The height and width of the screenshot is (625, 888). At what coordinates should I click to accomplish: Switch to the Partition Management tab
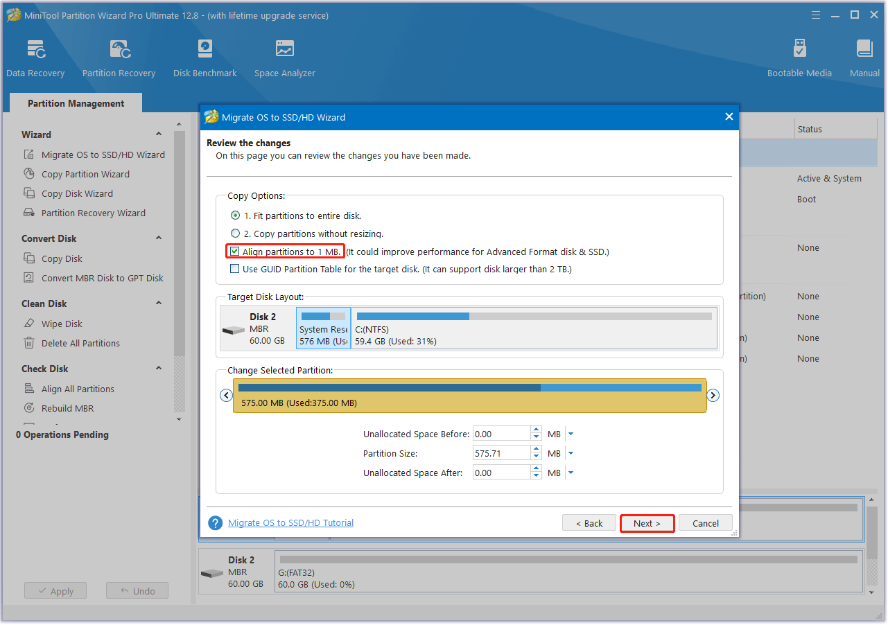pyautogui.click(x=75, y=103)
